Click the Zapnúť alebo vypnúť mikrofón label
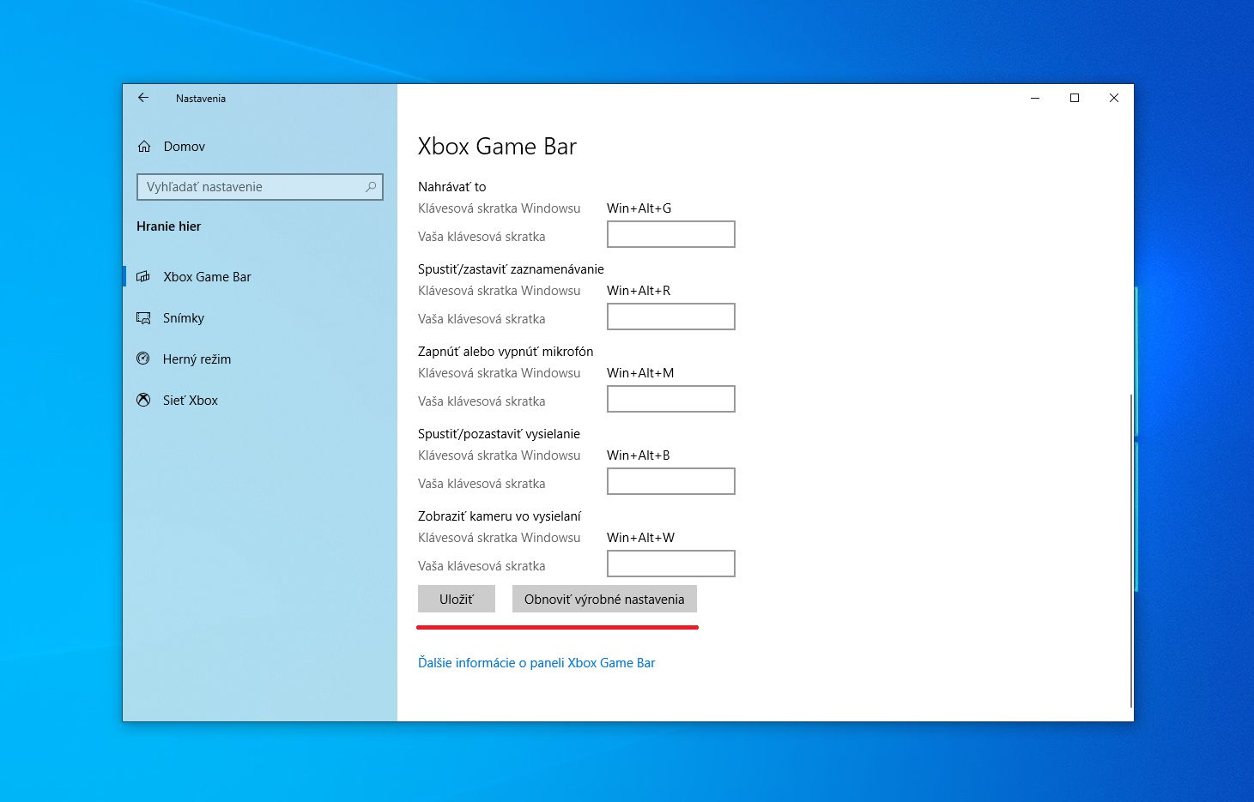This screenshot has height=802, width=1254. (506, 352)
